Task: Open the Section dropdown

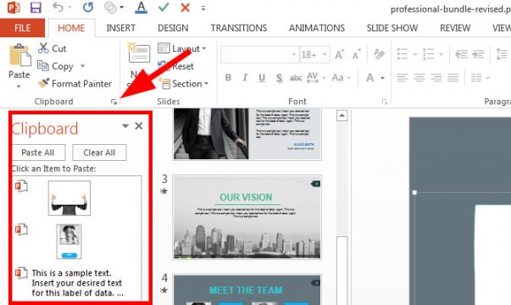Action: tap(184, 84)
